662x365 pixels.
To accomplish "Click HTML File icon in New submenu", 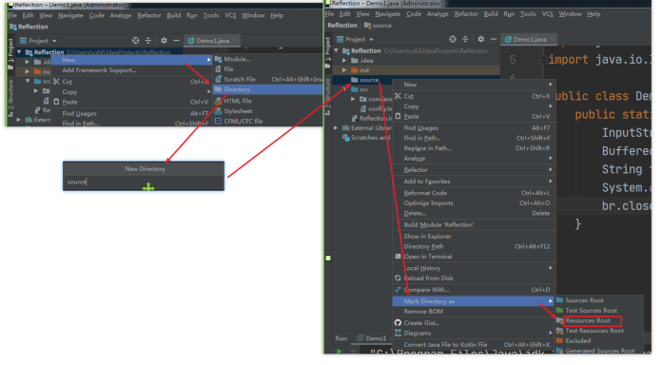I will 218,101.
